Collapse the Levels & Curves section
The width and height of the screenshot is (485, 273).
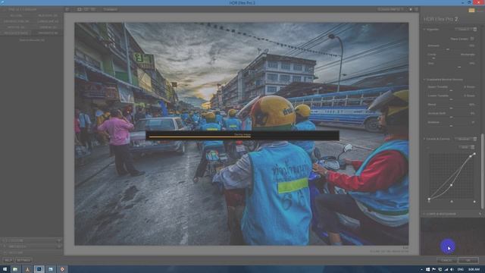(424, 139)
